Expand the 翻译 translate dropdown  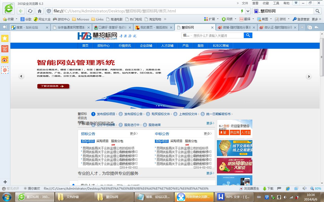coord(253,19)
